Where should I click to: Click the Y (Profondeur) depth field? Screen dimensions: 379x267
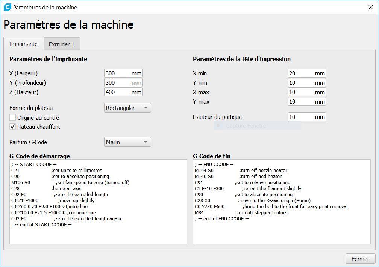click(123, 83)
